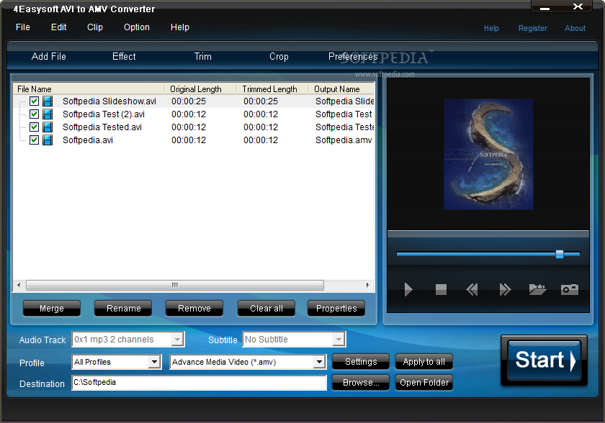Open Preferences from the toolbar
605x423 pixels.
[x=353, y=57]
